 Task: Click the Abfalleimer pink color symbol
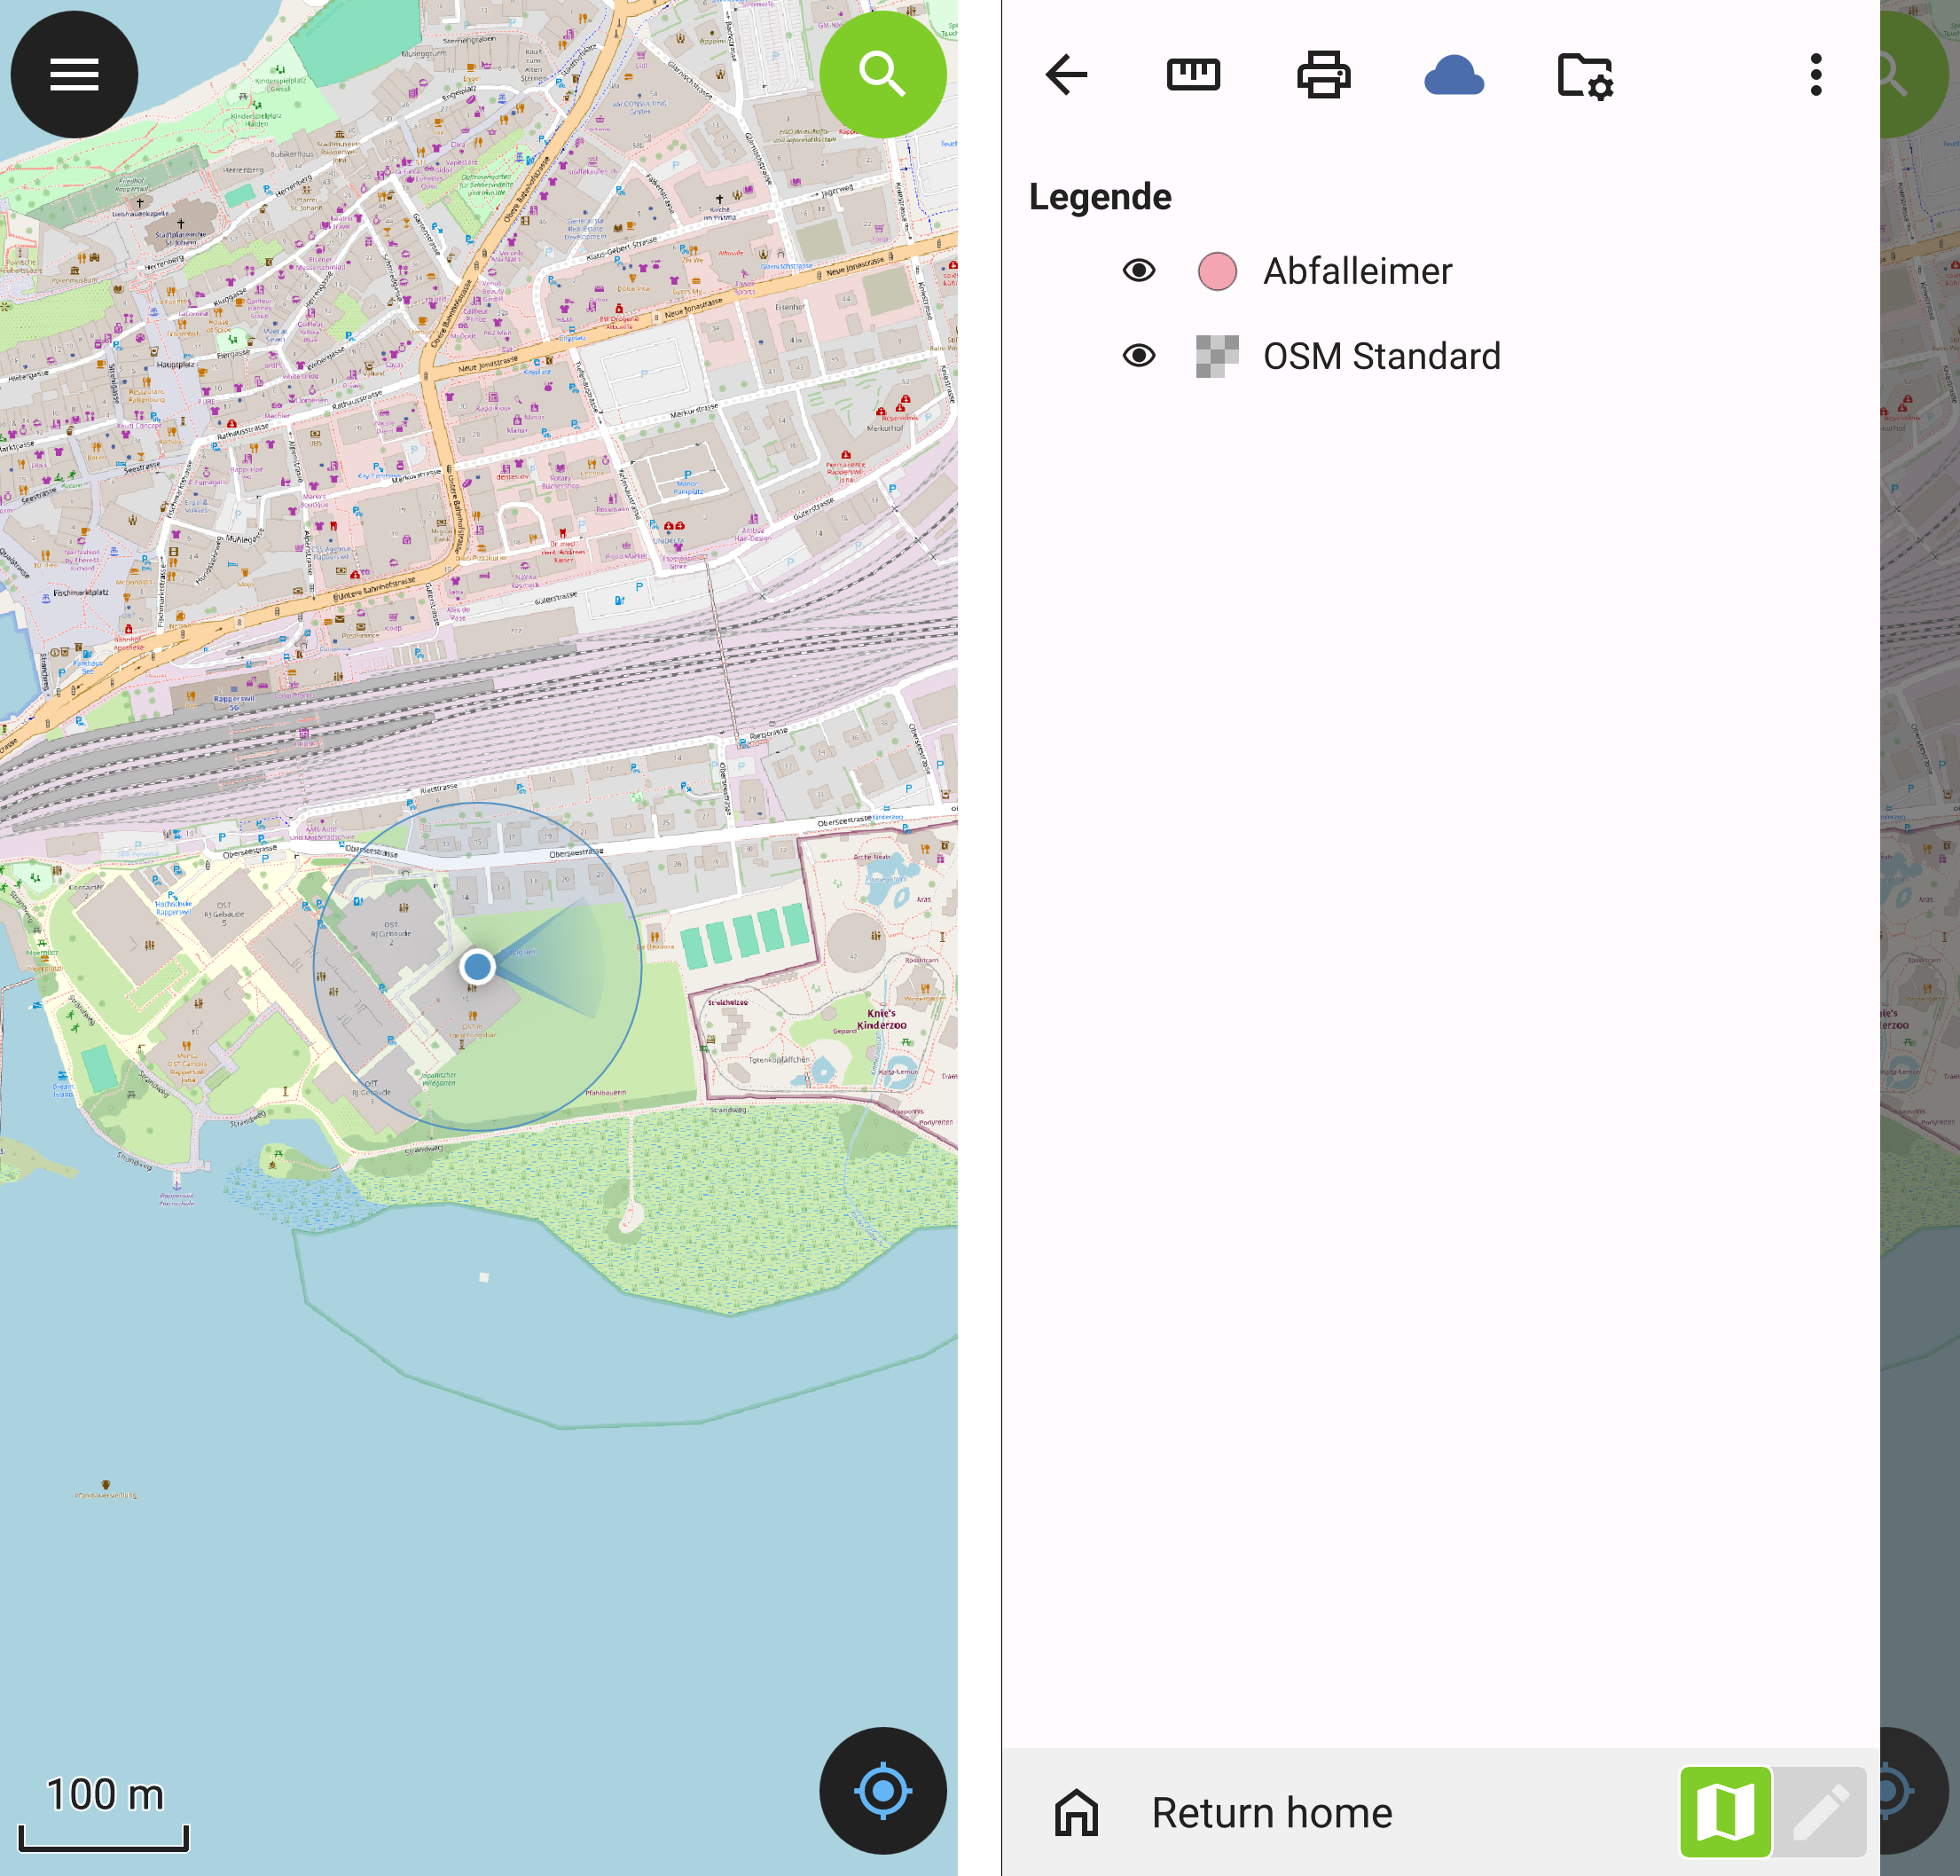point(1216,271)
